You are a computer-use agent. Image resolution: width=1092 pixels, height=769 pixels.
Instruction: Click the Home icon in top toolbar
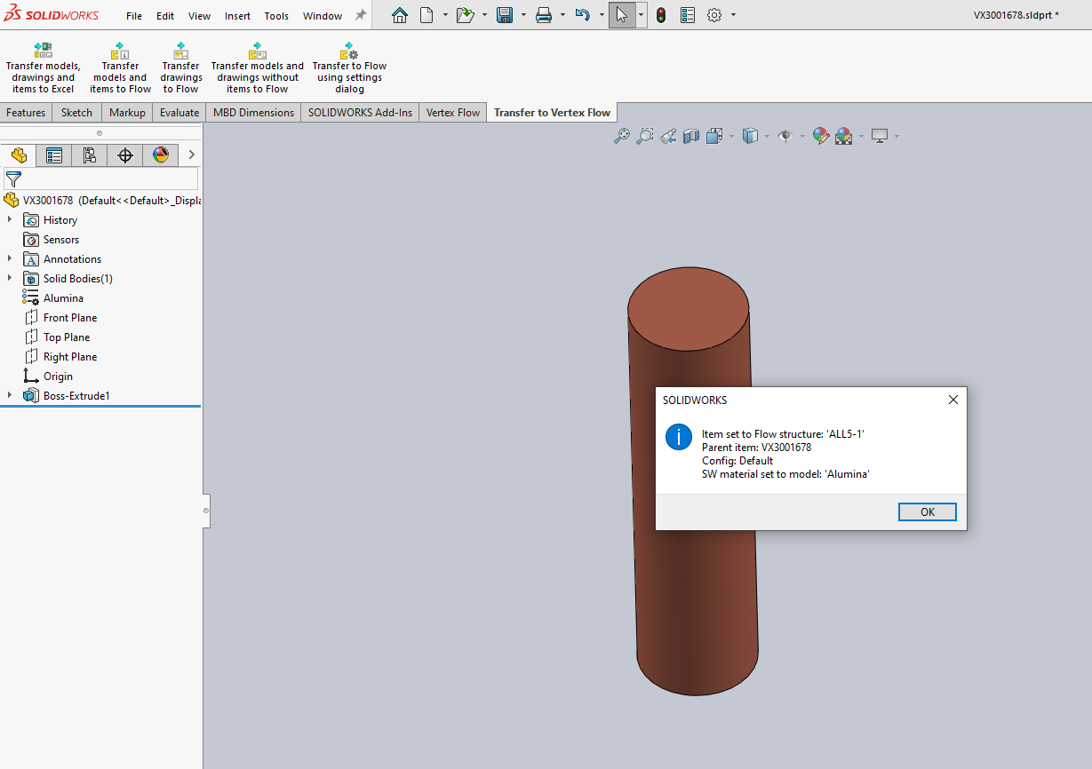[400, 15]
